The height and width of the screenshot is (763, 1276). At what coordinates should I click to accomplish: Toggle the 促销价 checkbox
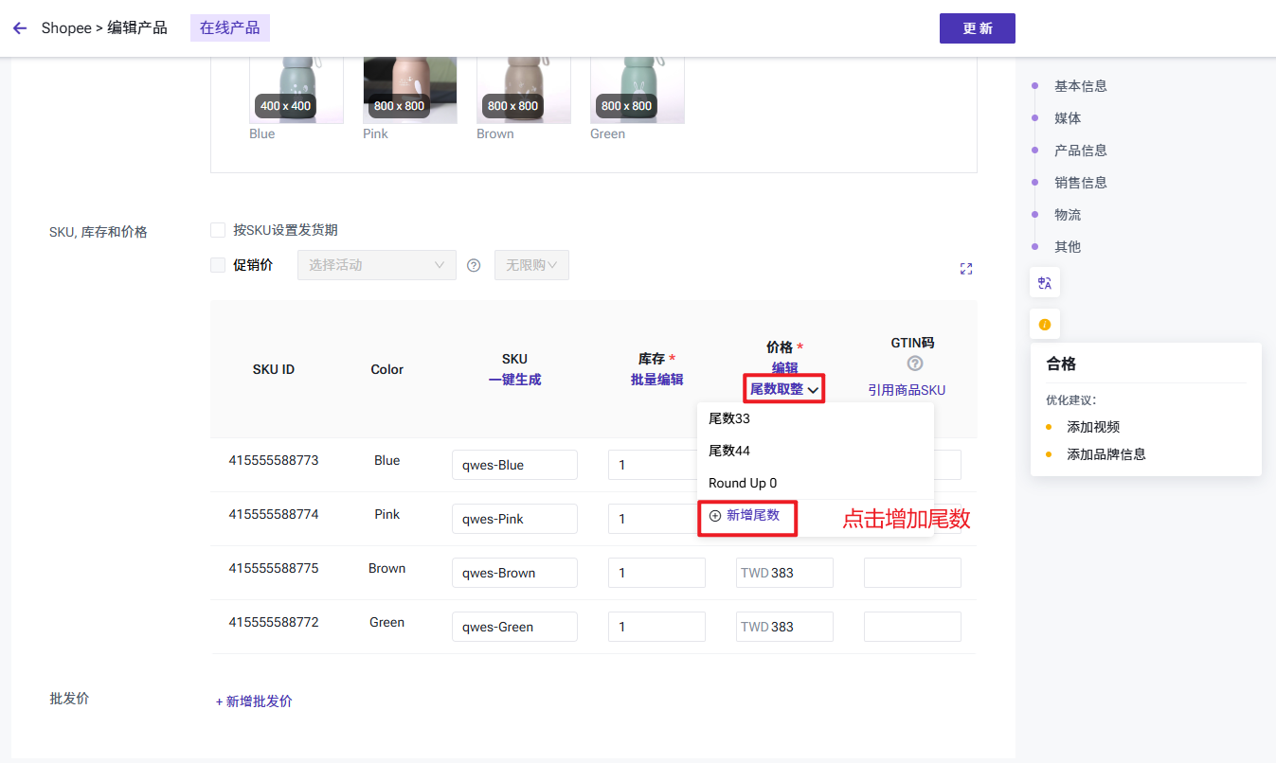coord(218,265)
